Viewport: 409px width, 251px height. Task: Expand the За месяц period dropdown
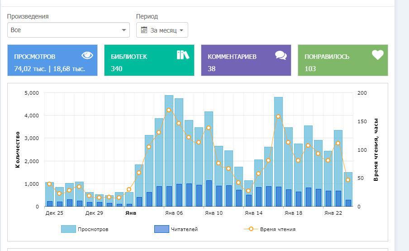tap(162, 30)
